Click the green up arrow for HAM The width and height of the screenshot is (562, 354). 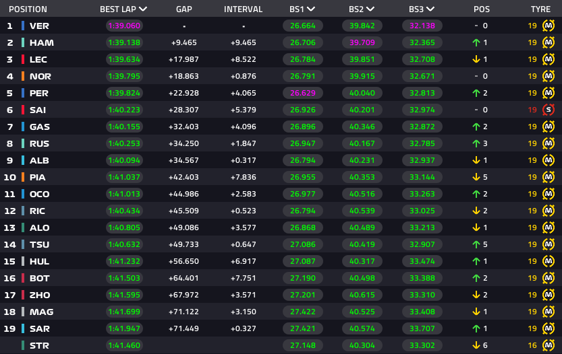(476, 42)
